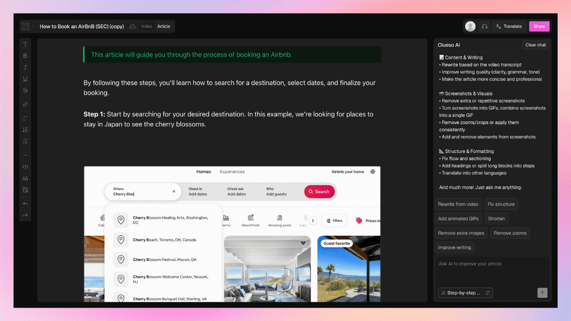Screen dimensions: 571x321
Task: Undo the last edit
Action: coord(25,204)
